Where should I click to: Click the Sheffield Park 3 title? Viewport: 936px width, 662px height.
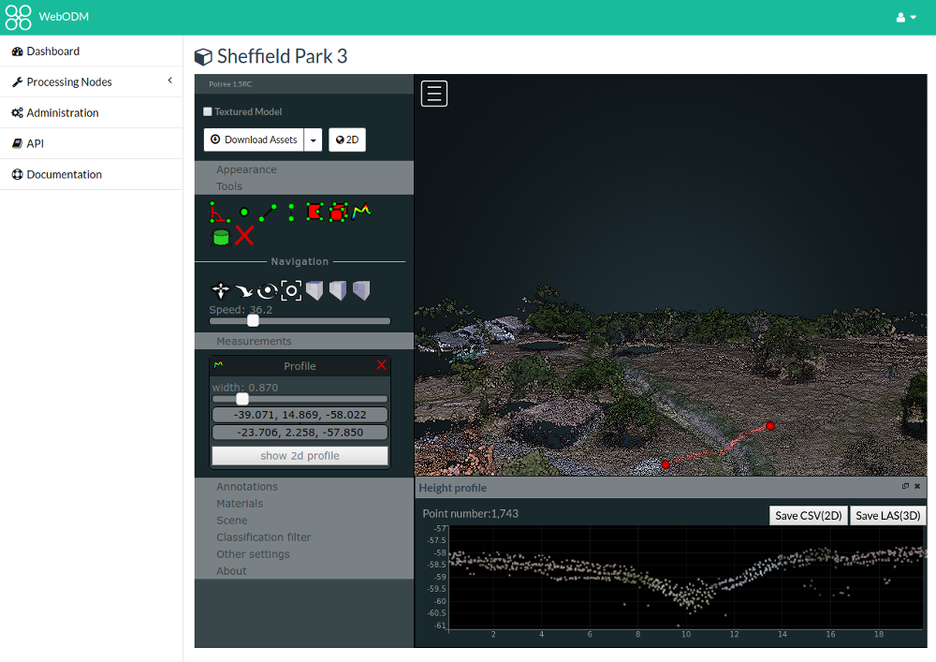[282, 56]
